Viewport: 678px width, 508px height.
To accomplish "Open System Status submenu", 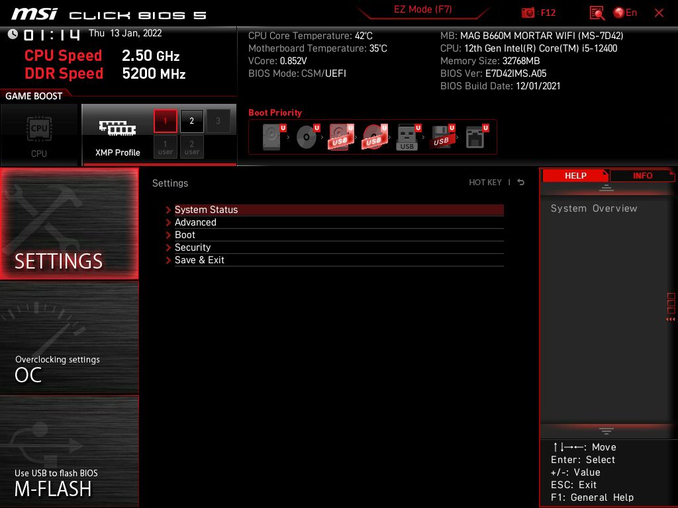I will (339, 210).
